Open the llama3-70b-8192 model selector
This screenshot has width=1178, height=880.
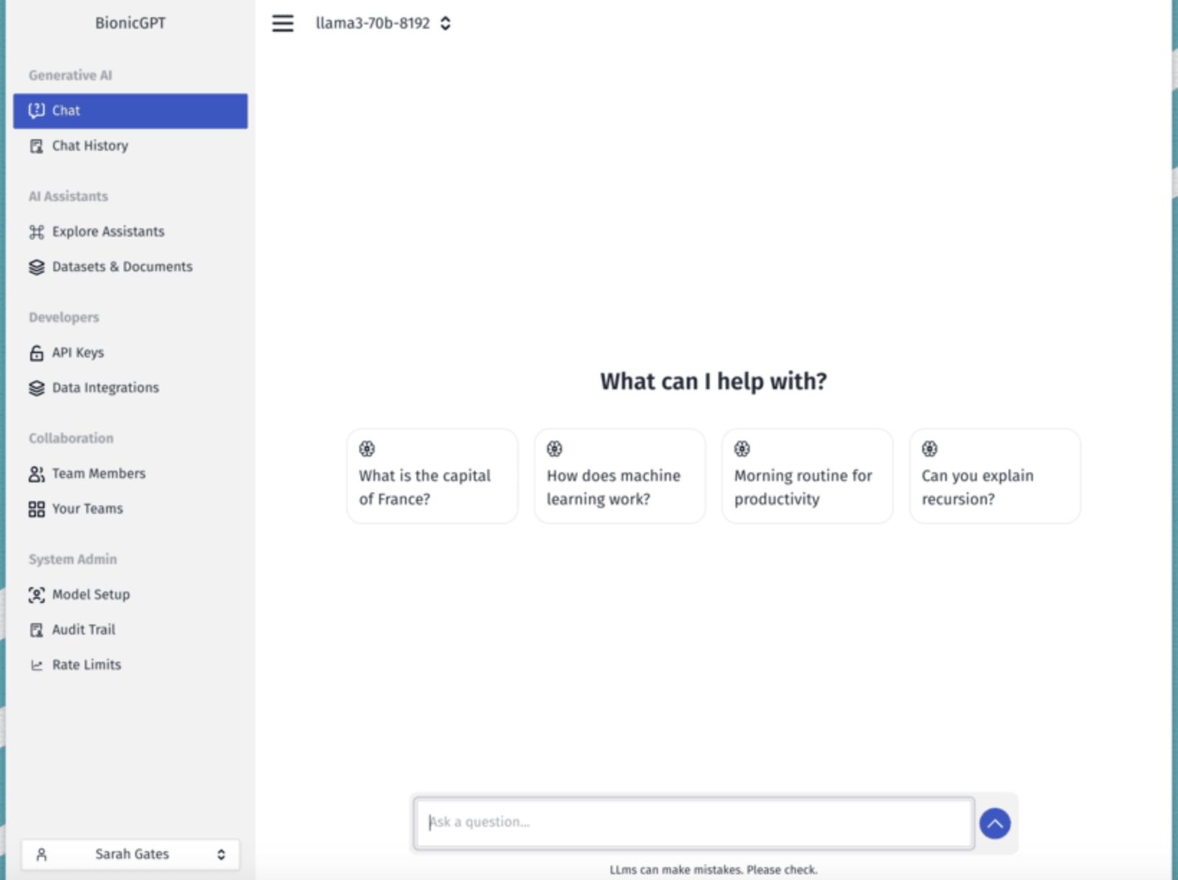click(383, 24)
